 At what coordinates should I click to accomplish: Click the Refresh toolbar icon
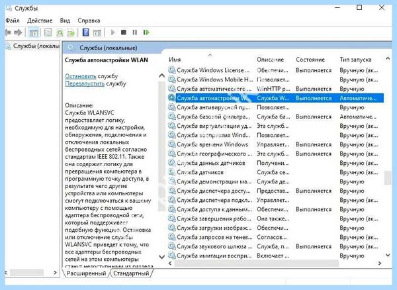tap(60, 32)
